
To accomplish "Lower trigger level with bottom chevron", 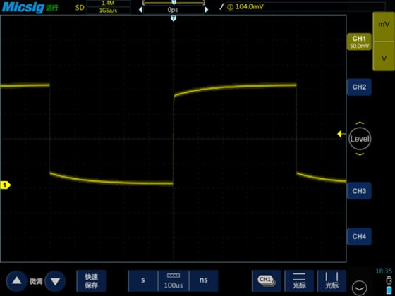I will click(x=360, y=154).
